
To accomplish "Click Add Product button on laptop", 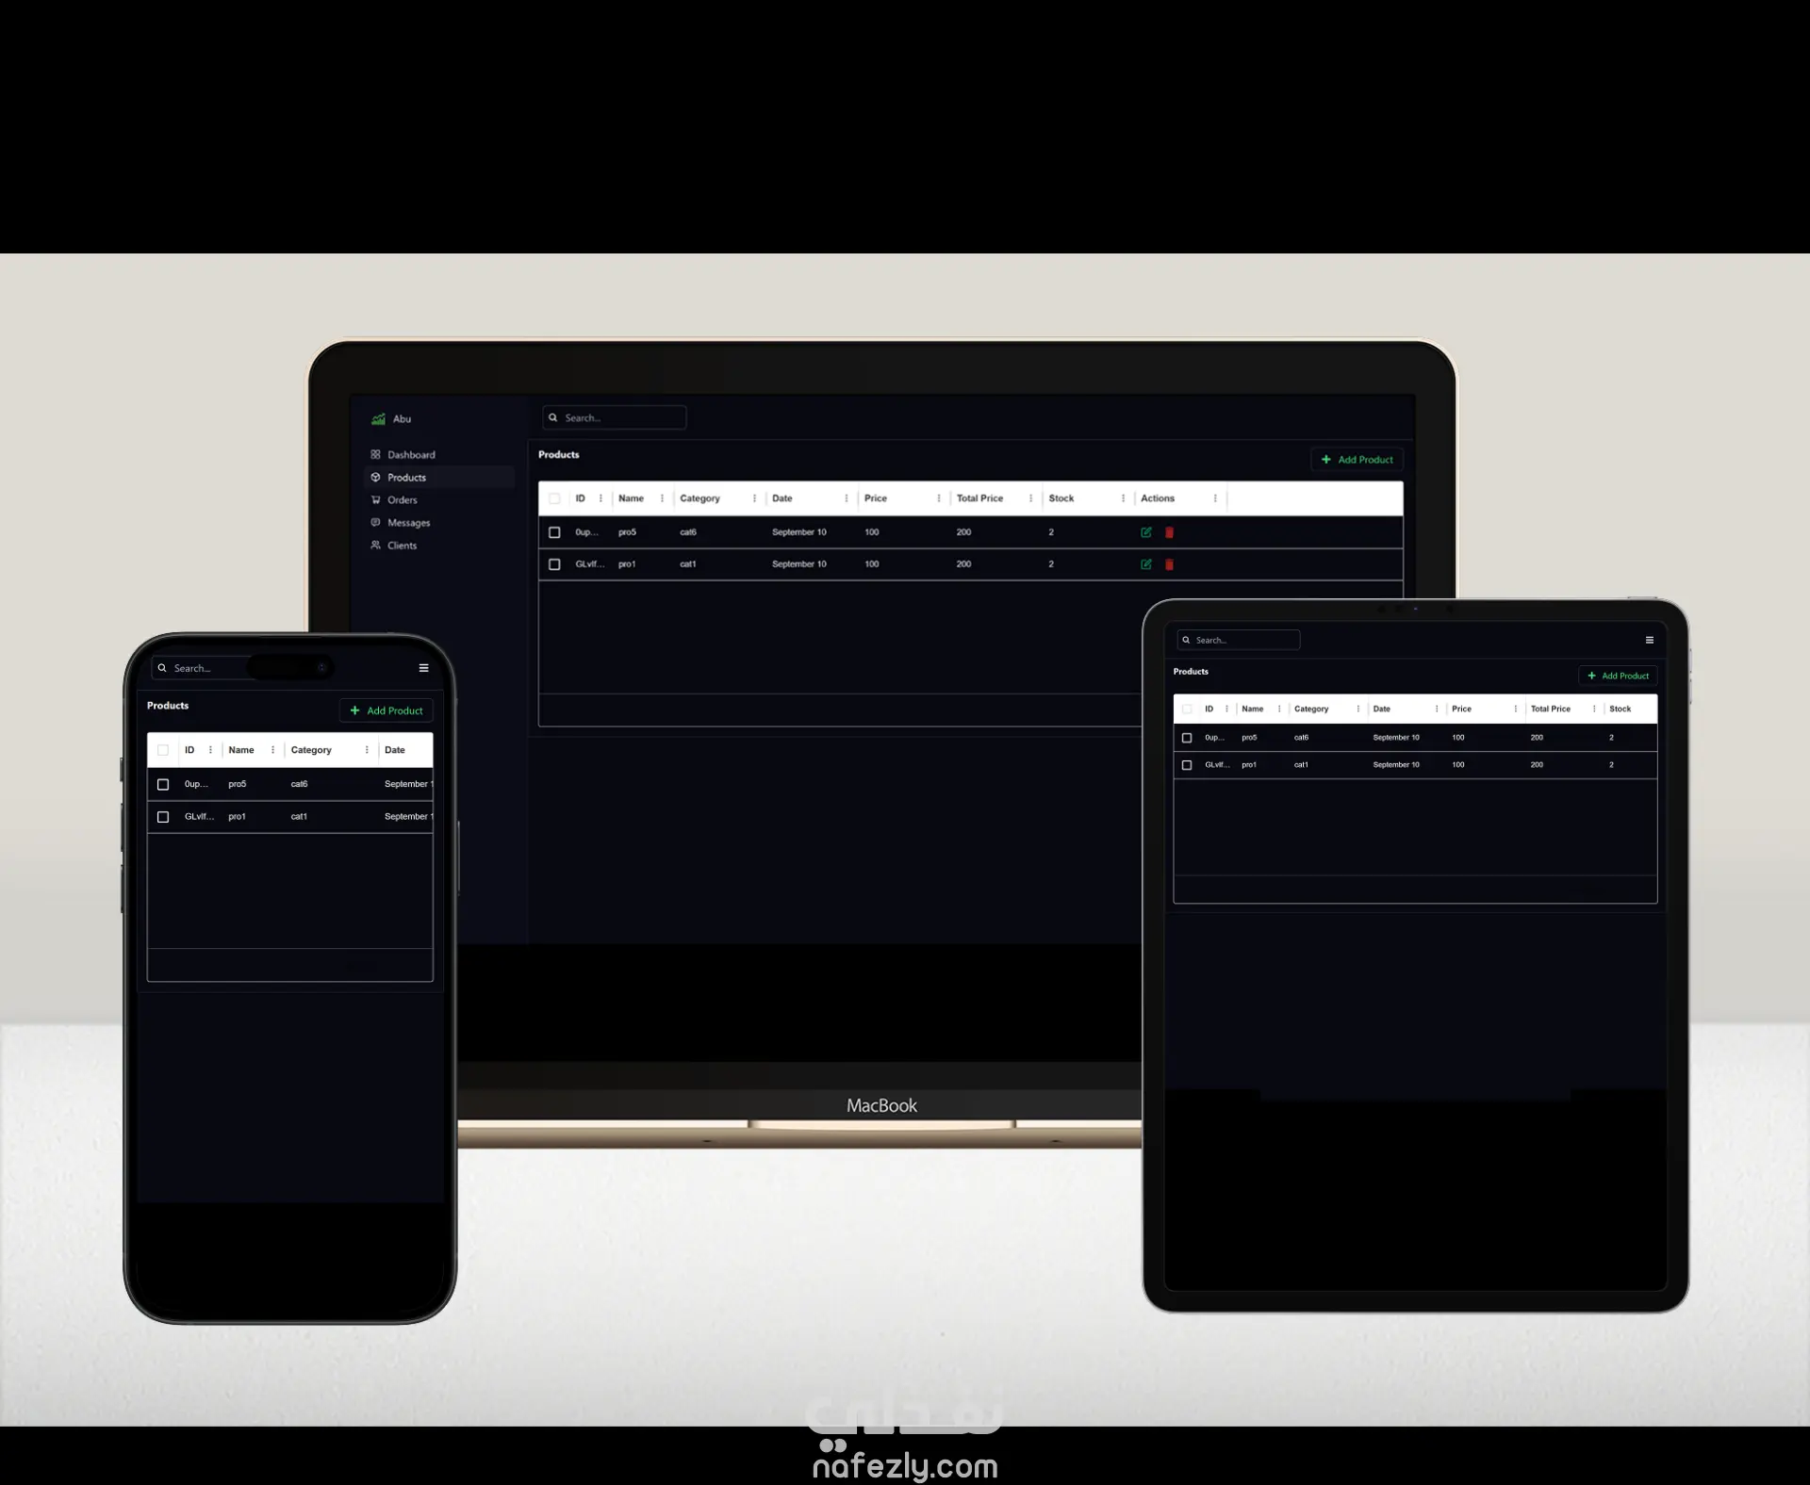I will [1357, 460].
